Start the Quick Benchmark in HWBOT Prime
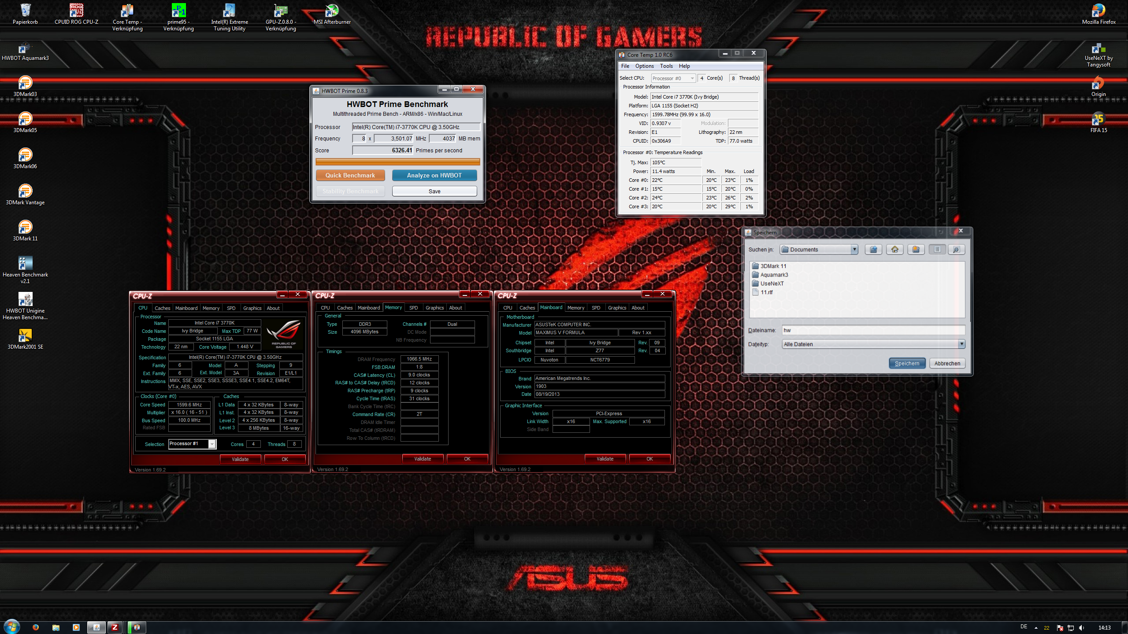Screen dimensions: 1128x634 pos(350,175)
